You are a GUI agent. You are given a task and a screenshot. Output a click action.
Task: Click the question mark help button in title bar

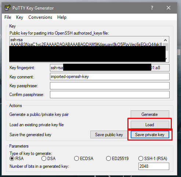point(152,8)
